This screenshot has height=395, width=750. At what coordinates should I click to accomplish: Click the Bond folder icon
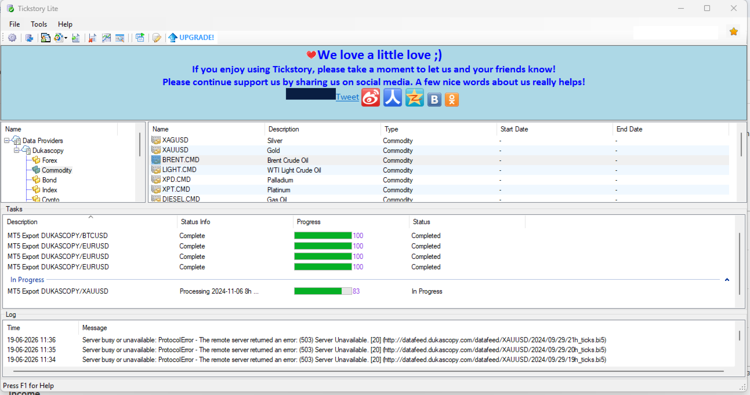(x=36, y=180)
